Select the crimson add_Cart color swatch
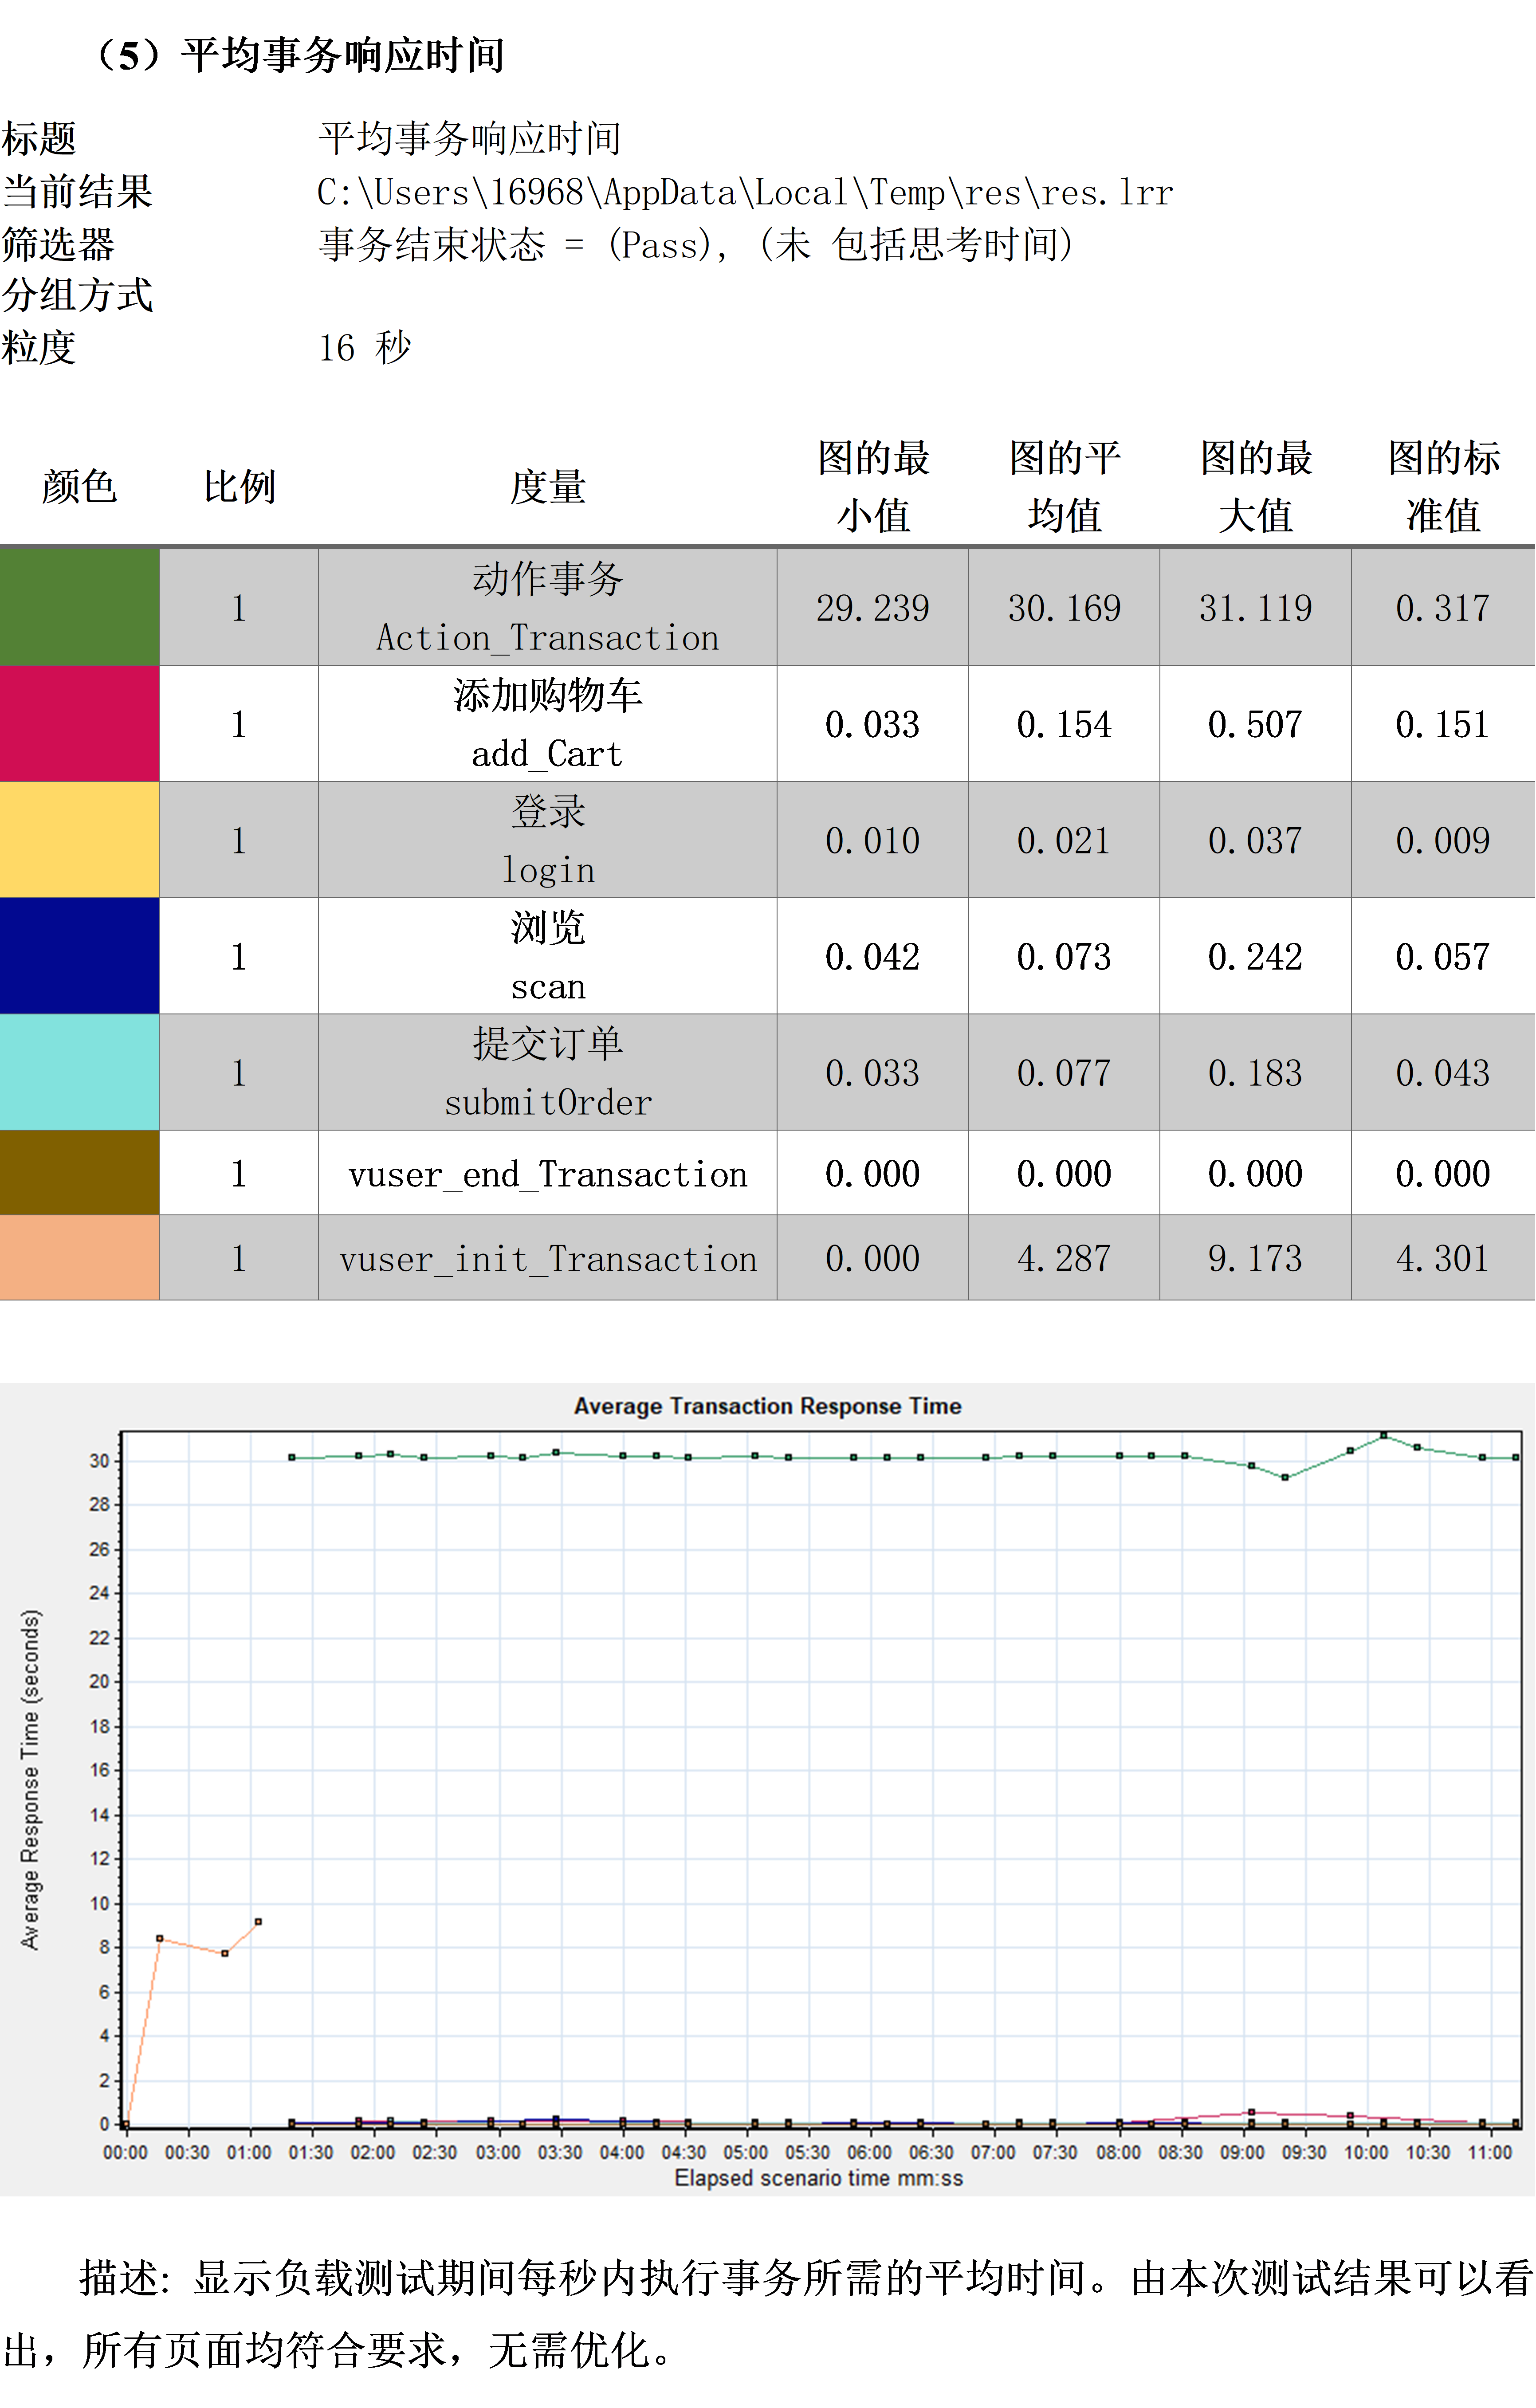Screen dimensions: 1536x2408 pos(79,723)
